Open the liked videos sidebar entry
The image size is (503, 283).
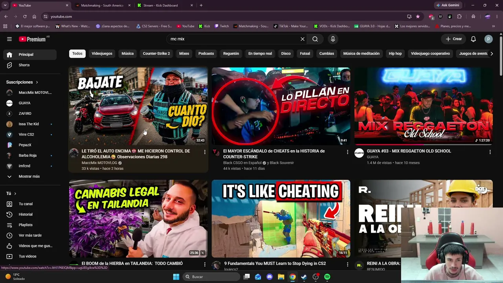(x=30, y=246)
